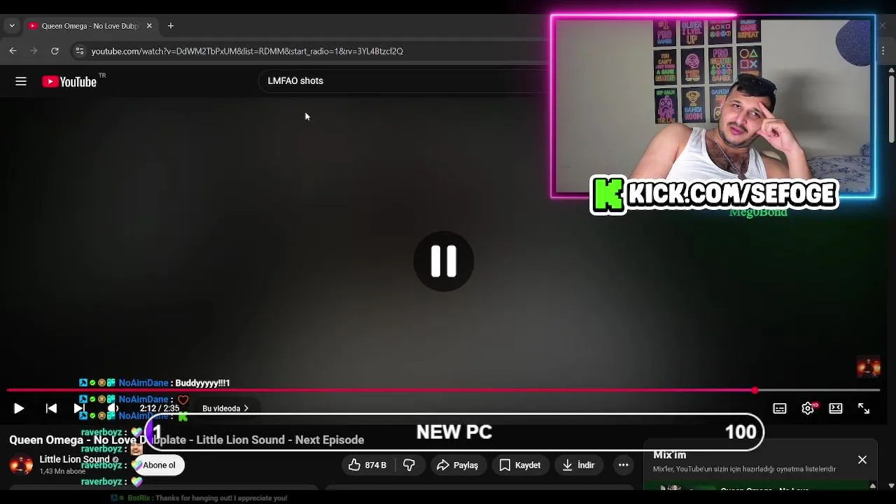Viewport: 896px width, 504px height.
Task: Close the Queen Omega browser tab
Action: pos(149,26)
